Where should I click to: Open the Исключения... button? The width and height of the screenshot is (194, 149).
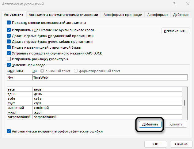tap(176, 31)
